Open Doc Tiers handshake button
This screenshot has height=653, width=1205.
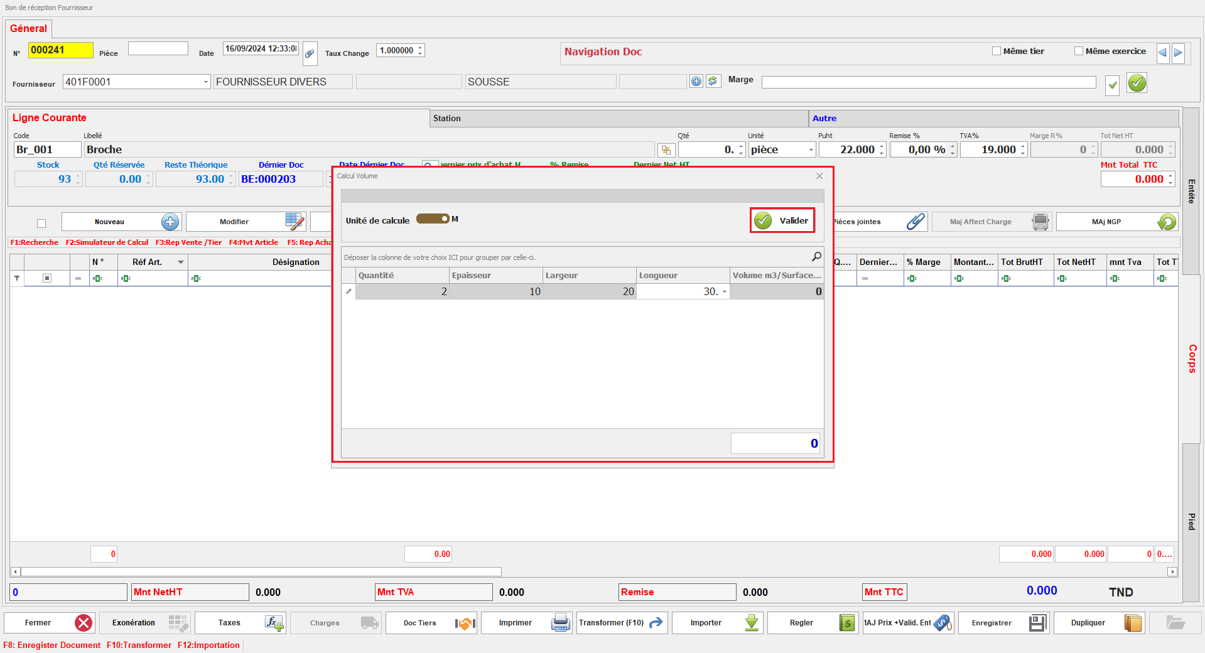point(431,623)
